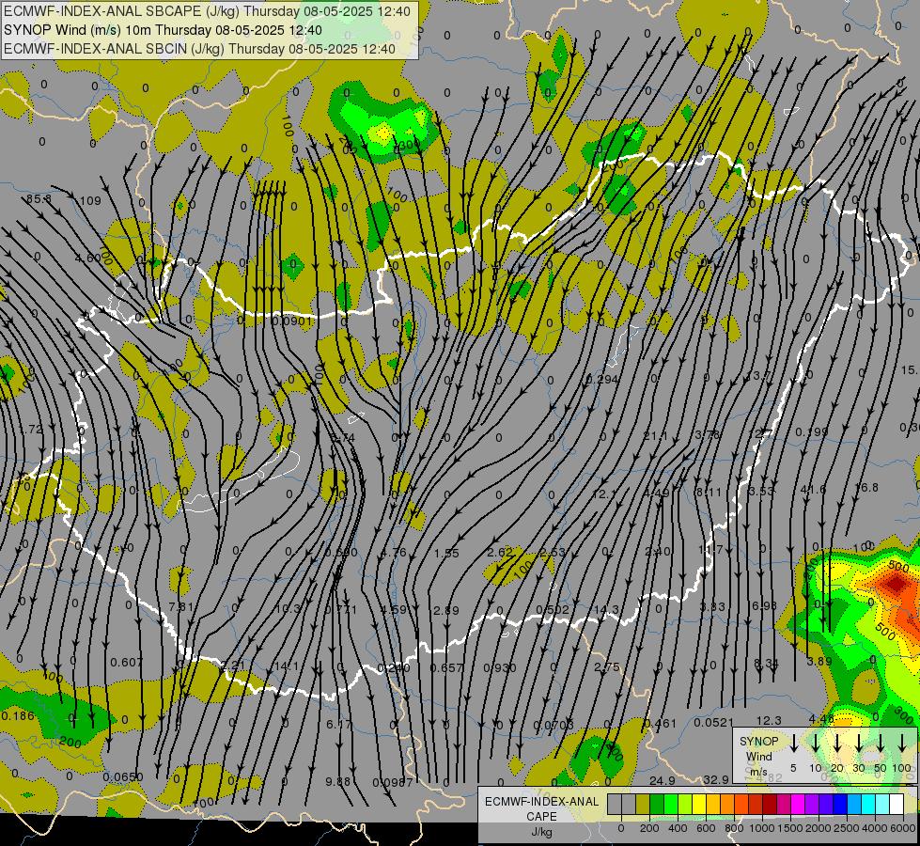Click the map value '0.657'
The image size is (920, 846).
[x=446, y=667]
